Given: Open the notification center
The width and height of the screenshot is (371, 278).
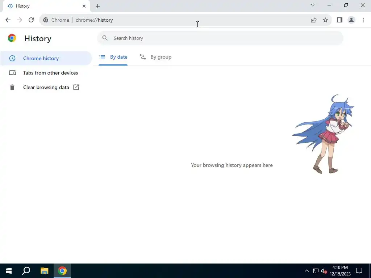Looking at the screenshot, I should click(x=359, y=271).
